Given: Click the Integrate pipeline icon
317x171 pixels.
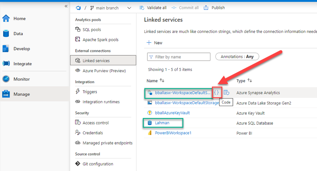Looking at the screenshot, I should 6,64.
